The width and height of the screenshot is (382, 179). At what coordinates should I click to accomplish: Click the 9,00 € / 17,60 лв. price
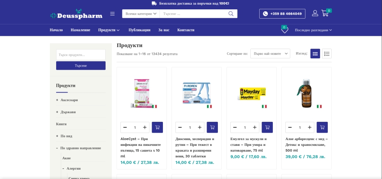249,156
